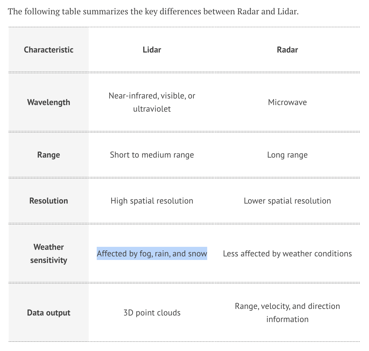The height and width of the screenshot is (351, 369).
Task: Click the word "ultraviolet" in the Lidar column
Action: [152, 109]
